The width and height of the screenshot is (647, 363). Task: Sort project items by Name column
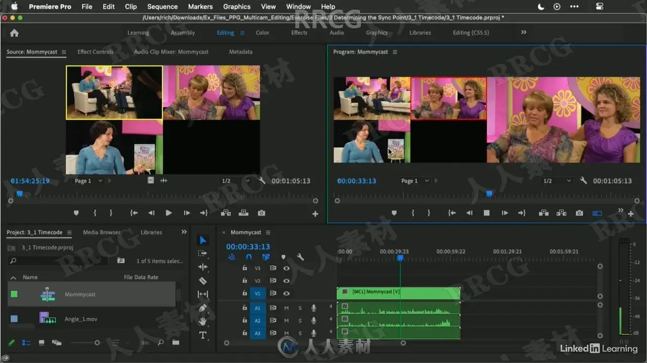click(x=30, y=277)
